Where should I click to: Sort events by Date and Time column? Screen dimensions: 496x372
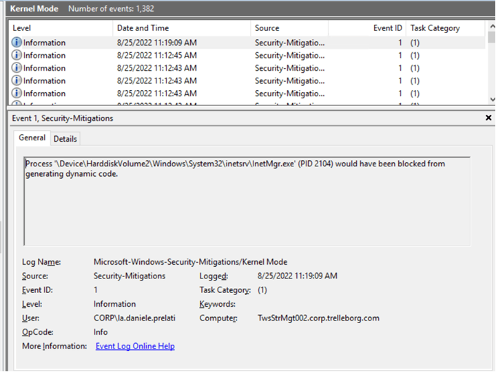pyautogui.click(x=181, y=28)
